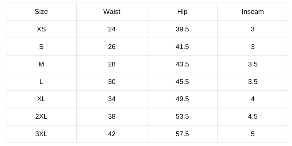
Task: Click the Inseam column header
Action: [253, 12]
